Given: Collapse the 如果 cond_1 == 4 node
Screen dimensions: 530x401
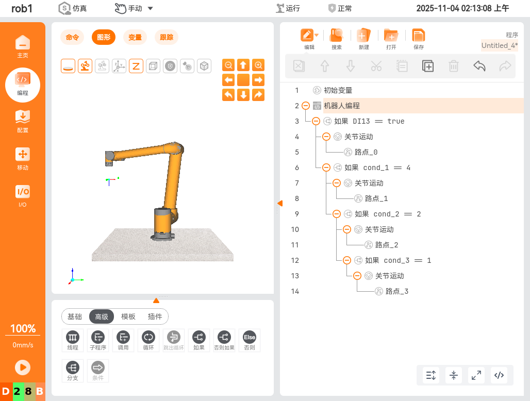Looking at the screenshot, I should (x=326, y=168).
